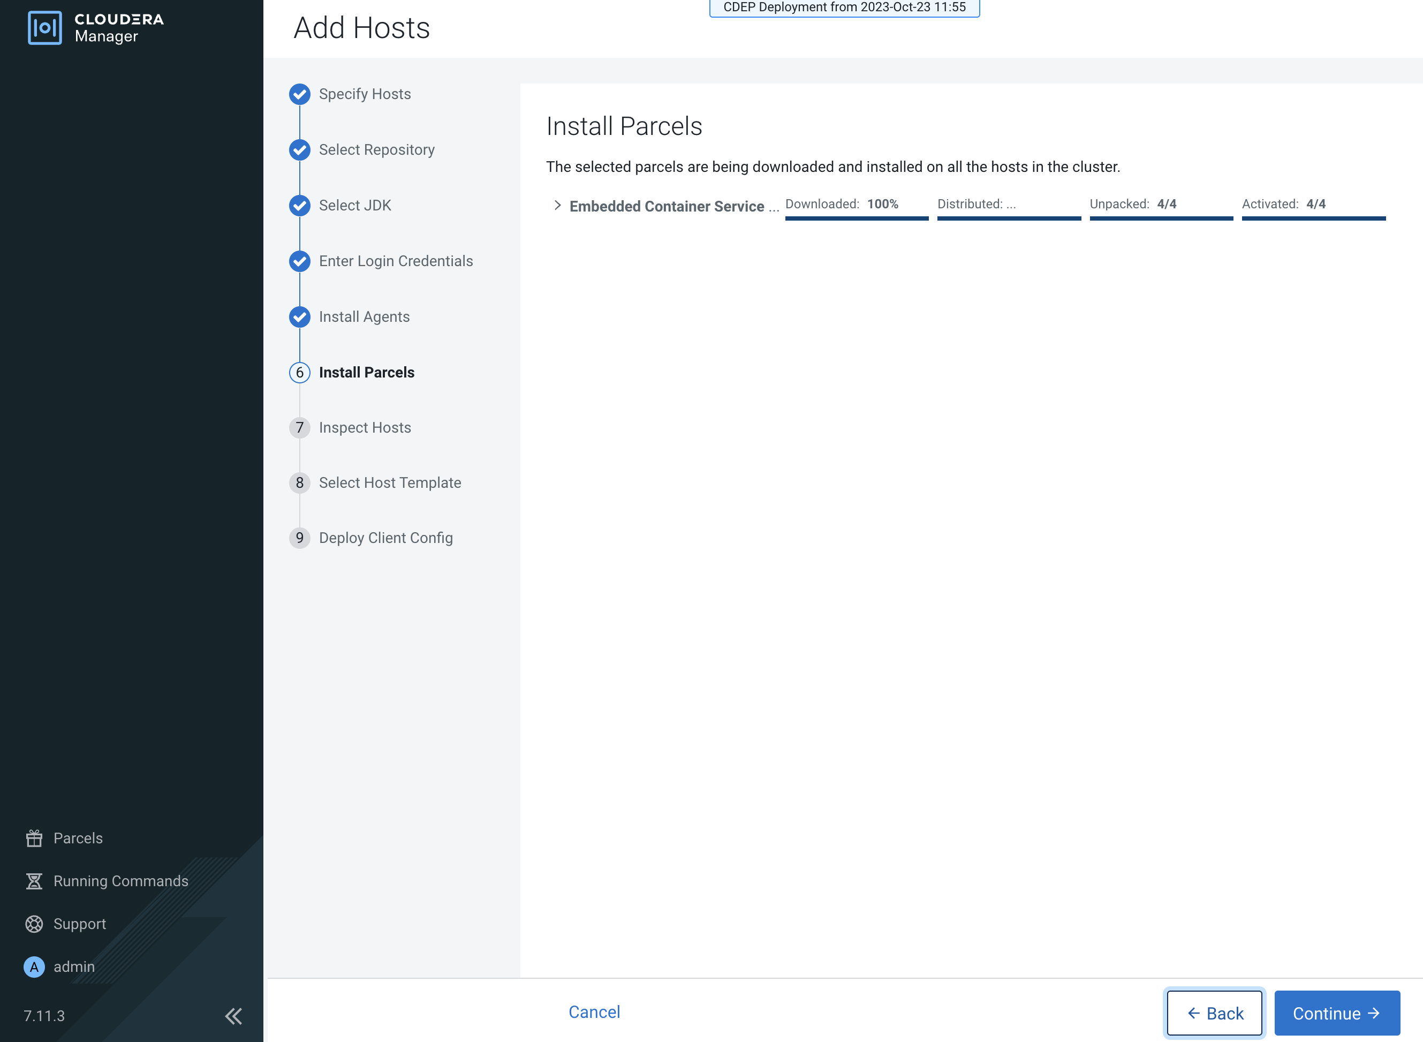
Task: Select step 8 Select Host Template
Action: (x=299, y=482)
